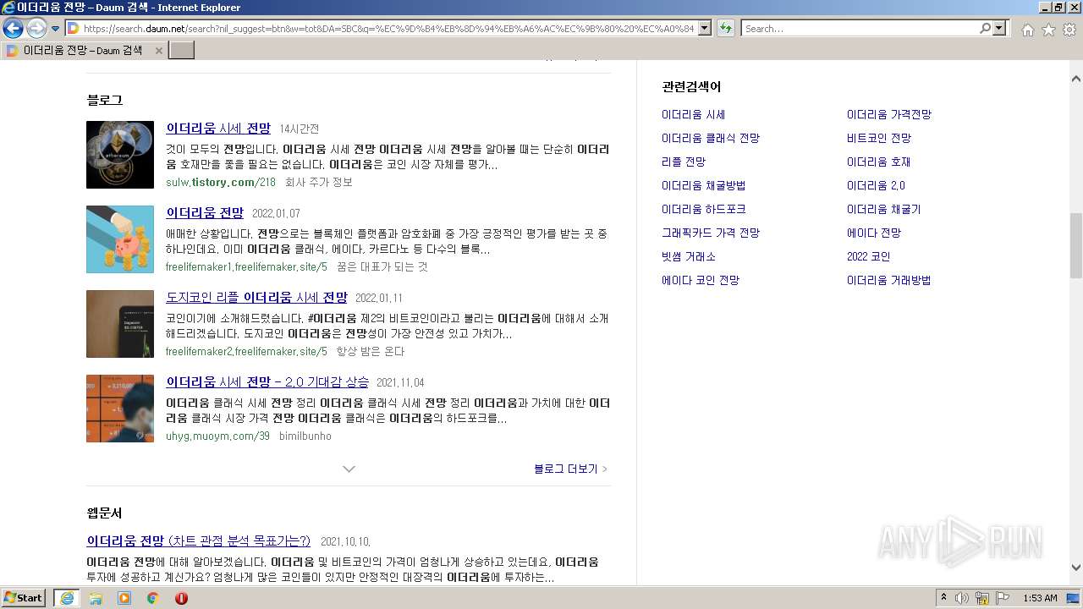The height and width of the screenshot is (609, 1083).
Task: Select the 이더리움 전망 – Daum 검색 tab
Action: pyautogui.click(x=83, y=51)
